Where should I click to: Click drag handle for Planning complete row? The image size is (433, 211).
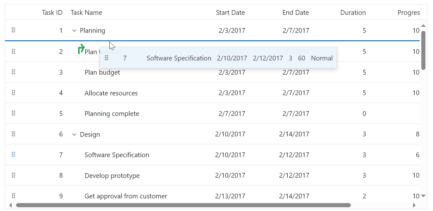13,113
